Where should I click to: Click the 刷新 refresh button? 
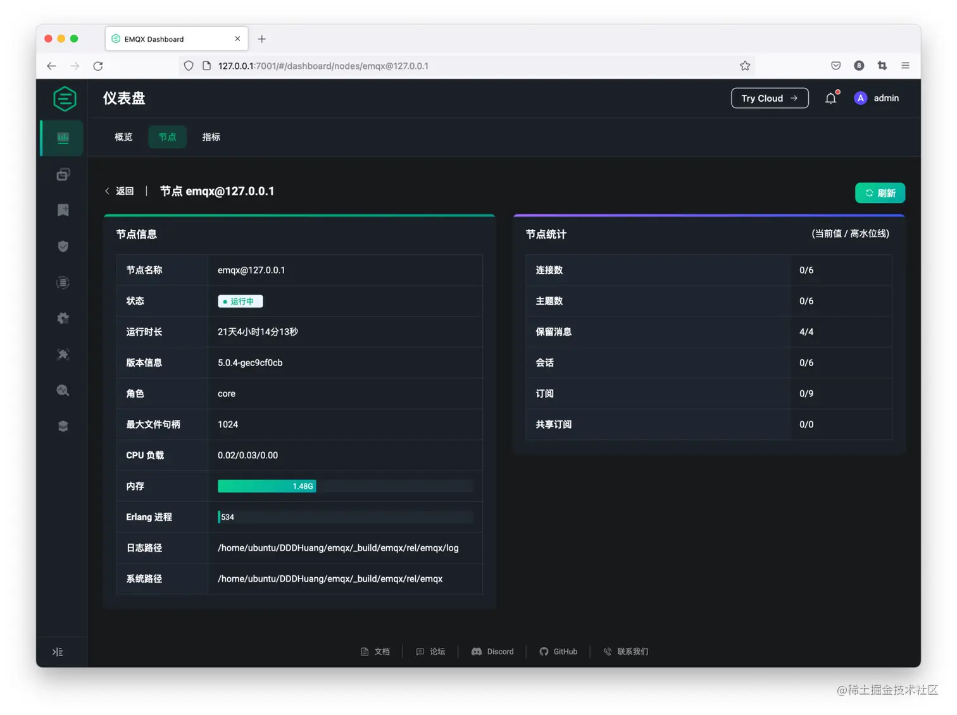tap(880, 193)
